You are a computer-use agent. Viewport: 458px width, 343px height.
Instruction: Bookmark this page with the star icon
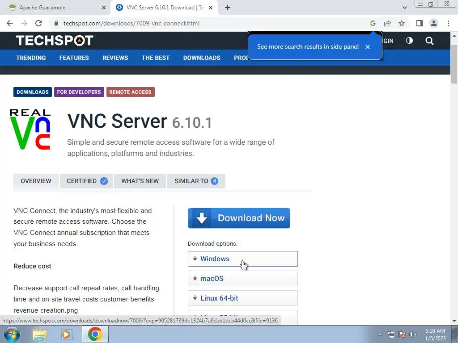click(x=402, y=23)
